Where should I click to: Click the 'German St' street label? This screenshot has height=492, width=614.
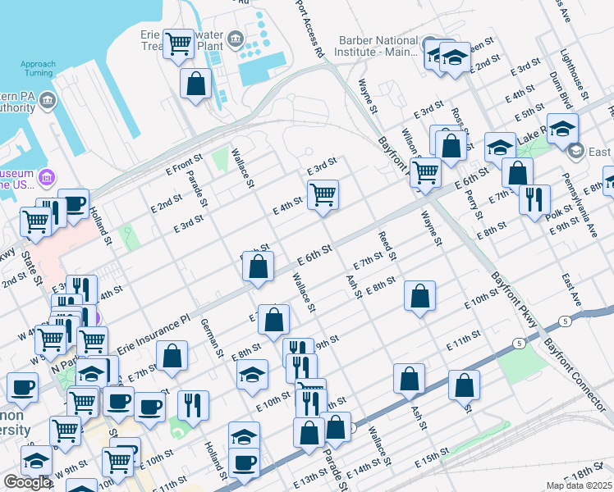(x=212, y=338)
